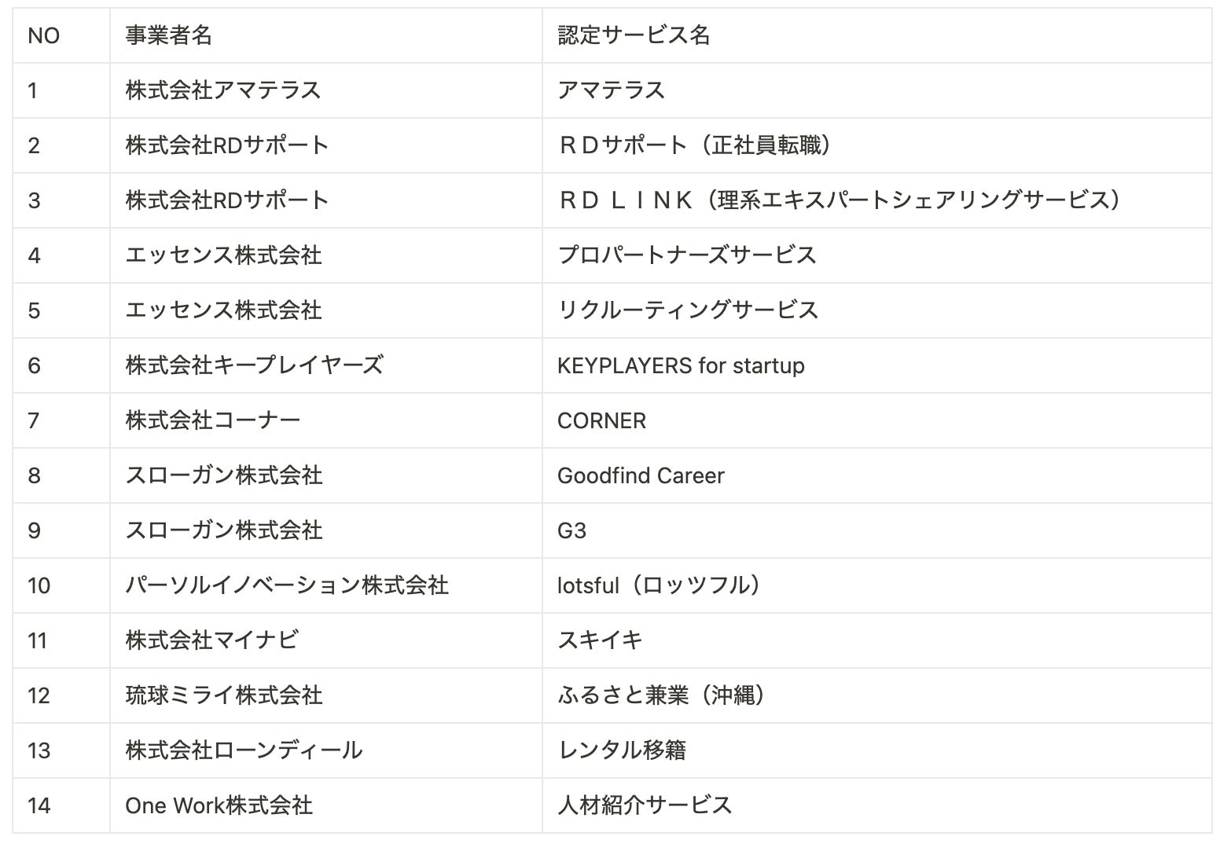
Task: Click the ＲＤ ＬＩＮＫ service cell
Action: tap(839, 201)
